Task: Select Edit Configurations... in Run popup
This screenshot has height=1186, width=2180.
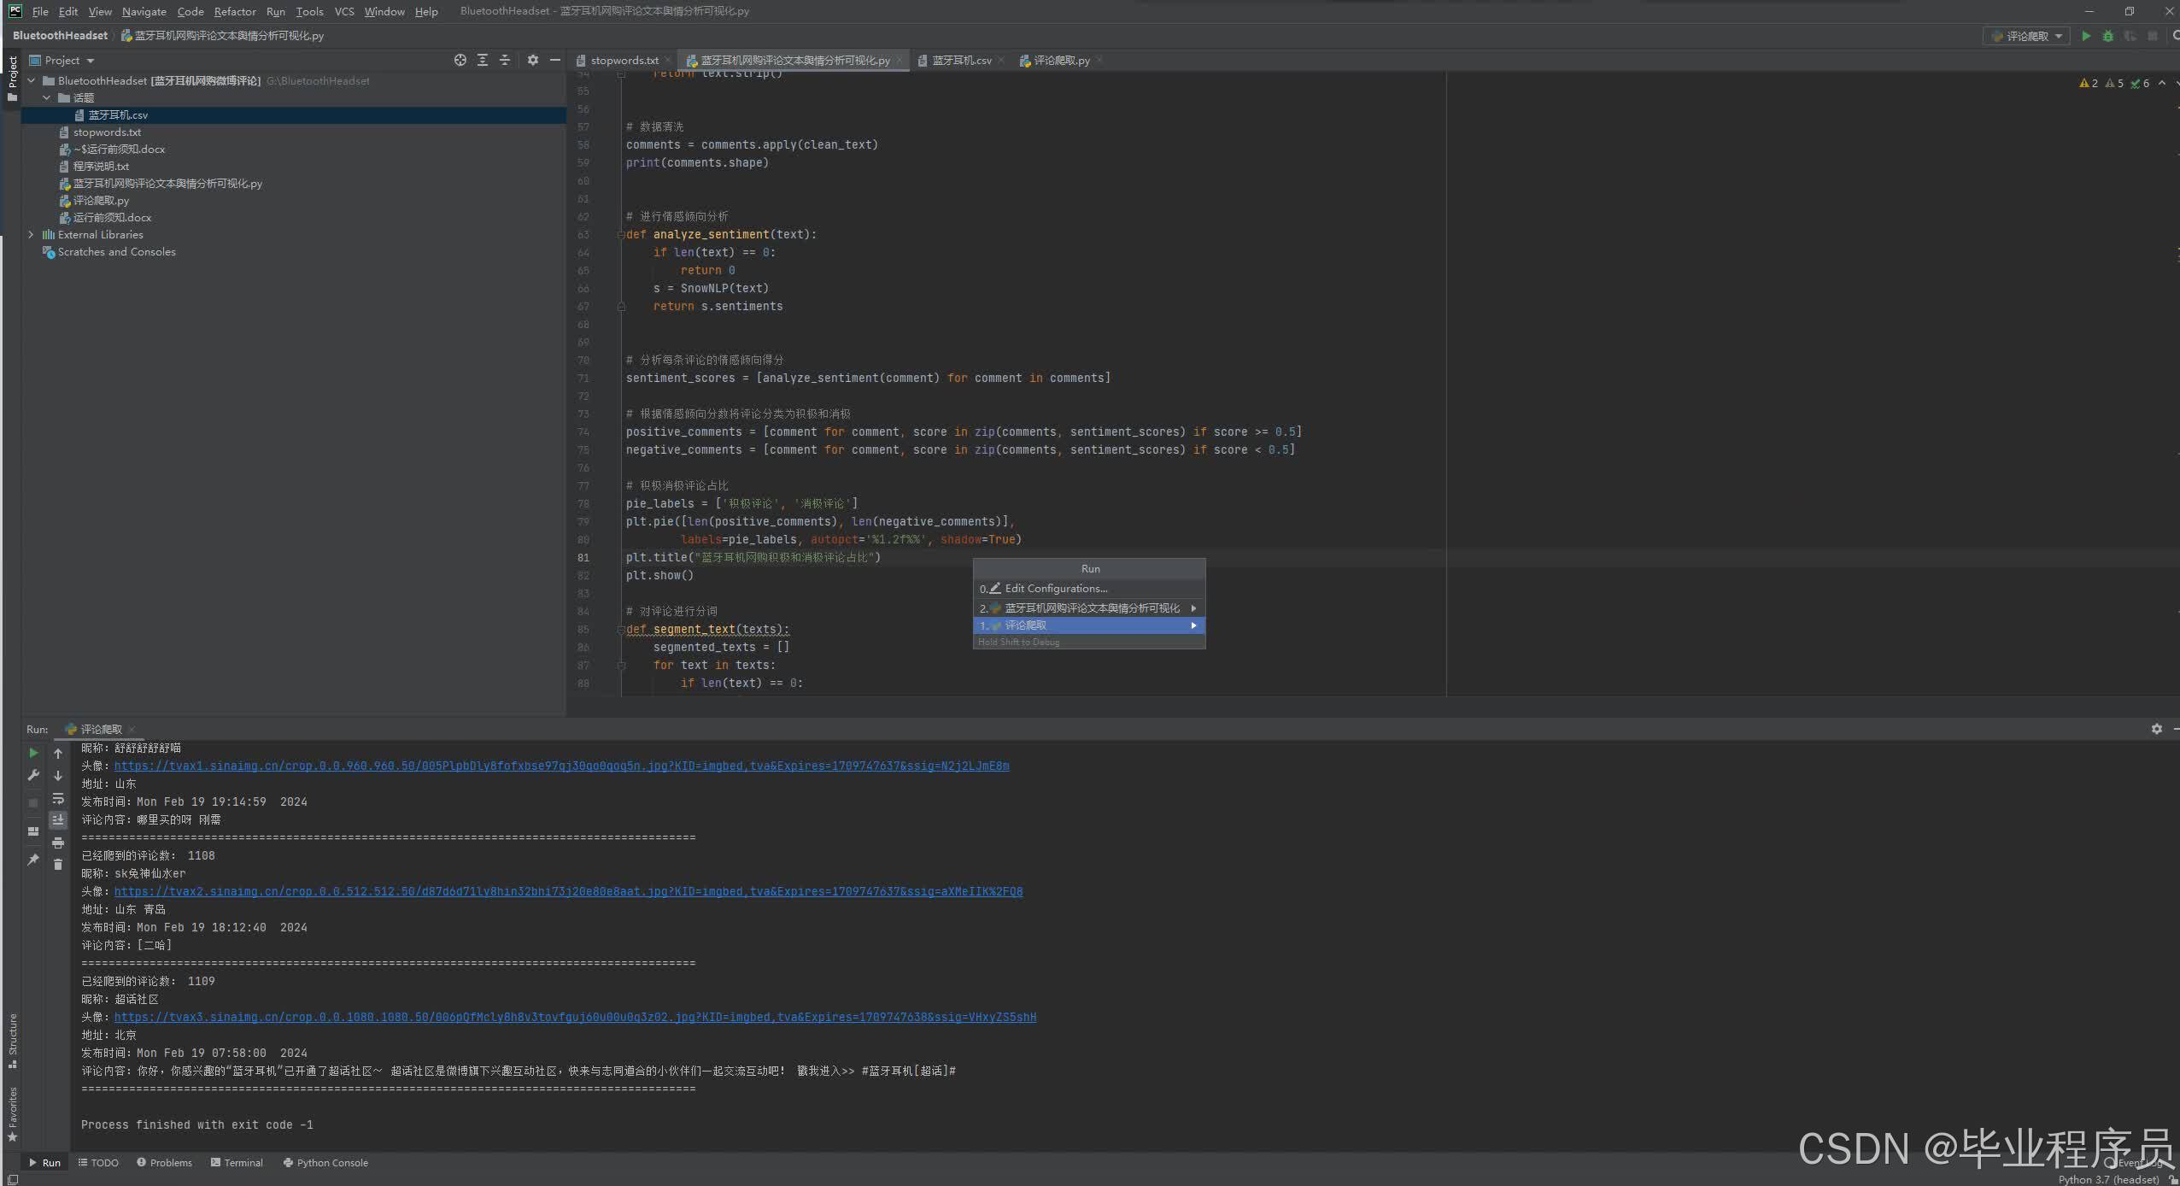Action: (1056, 588)
